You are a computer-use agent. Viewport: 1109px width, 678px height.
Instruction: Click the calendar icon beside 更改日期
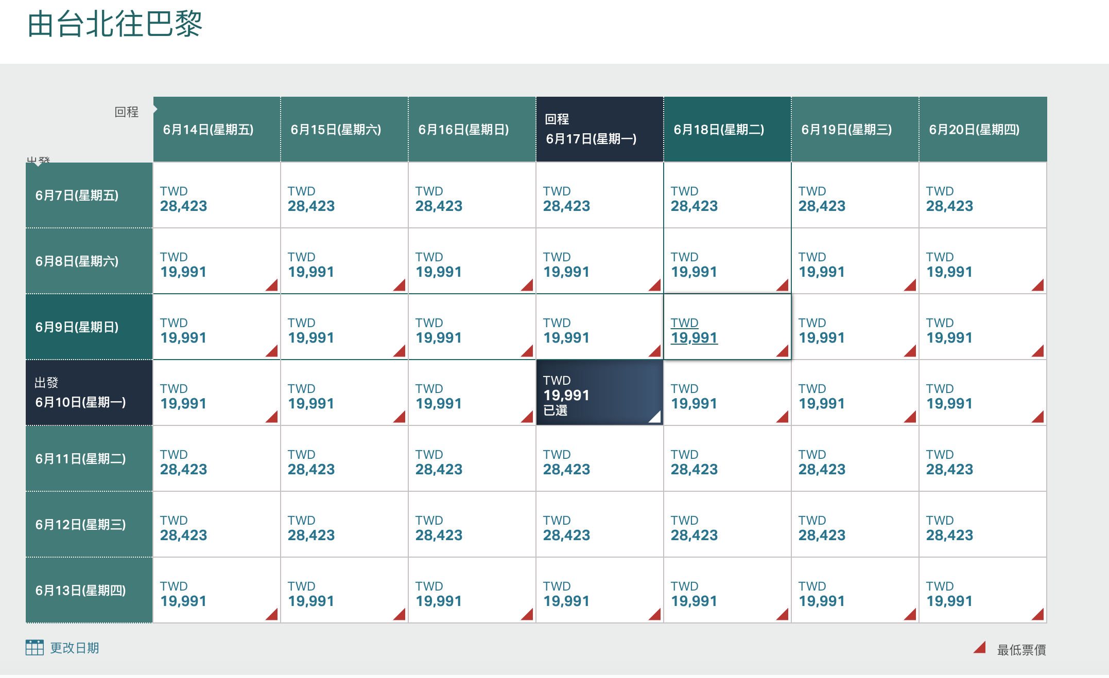[x=34, y=648]
